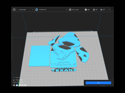Click the blue Slice button
The width and height of the screenshot is (125, 93).
[x=98, y=83]
